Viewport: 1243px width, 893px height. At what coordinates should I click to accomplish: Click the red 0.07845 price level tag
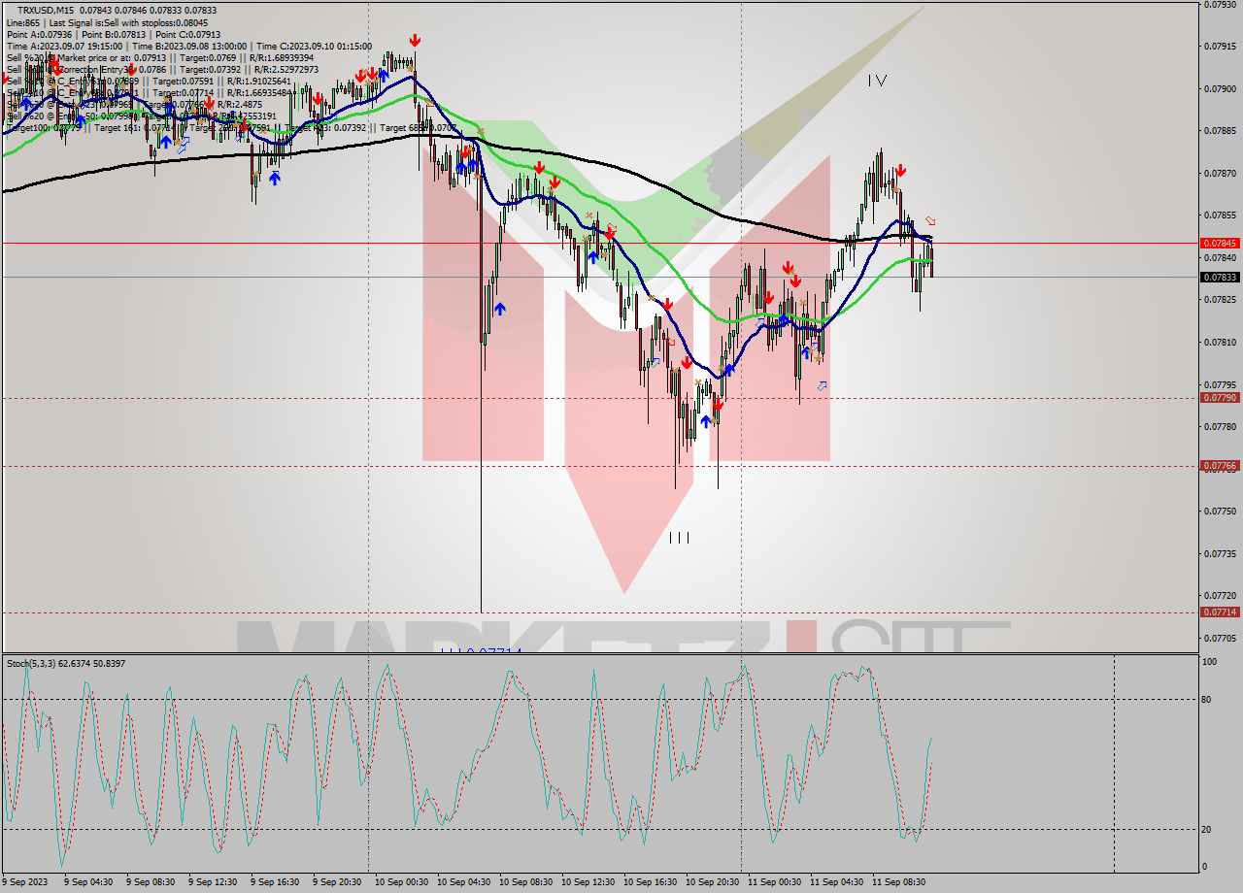pos(1220,243)
